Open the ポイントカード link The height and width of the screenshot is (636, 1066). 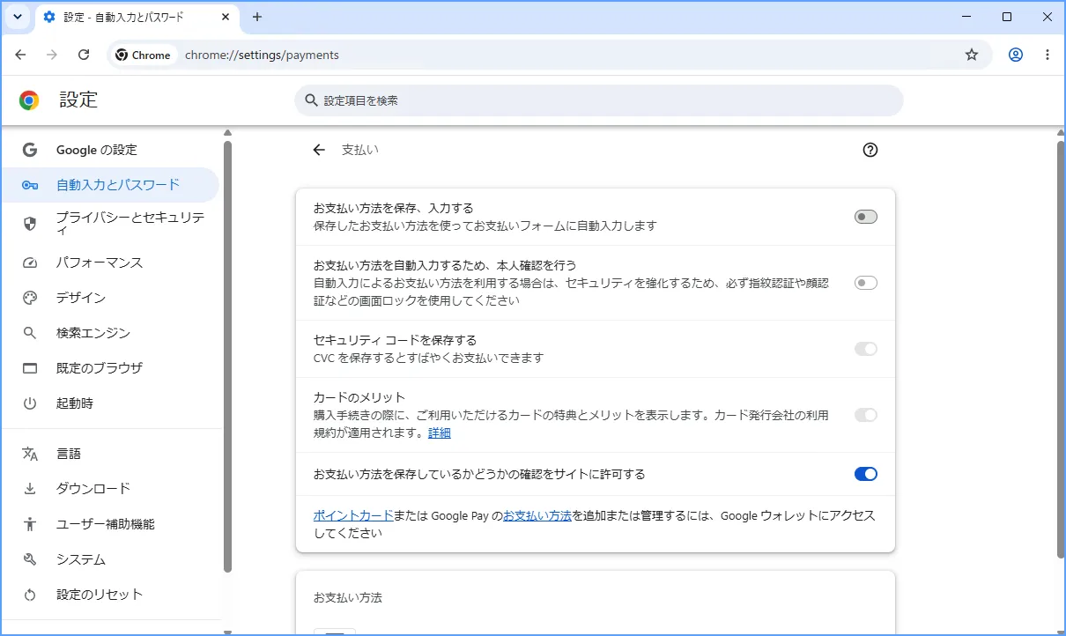[353, 516]
